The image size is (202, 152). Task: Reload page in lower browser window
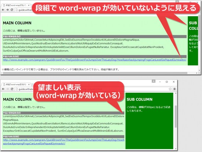[x=12, y=89]
